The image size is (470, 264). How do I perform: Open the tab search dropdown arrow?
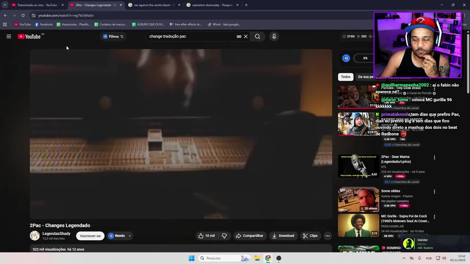[5, 5]
